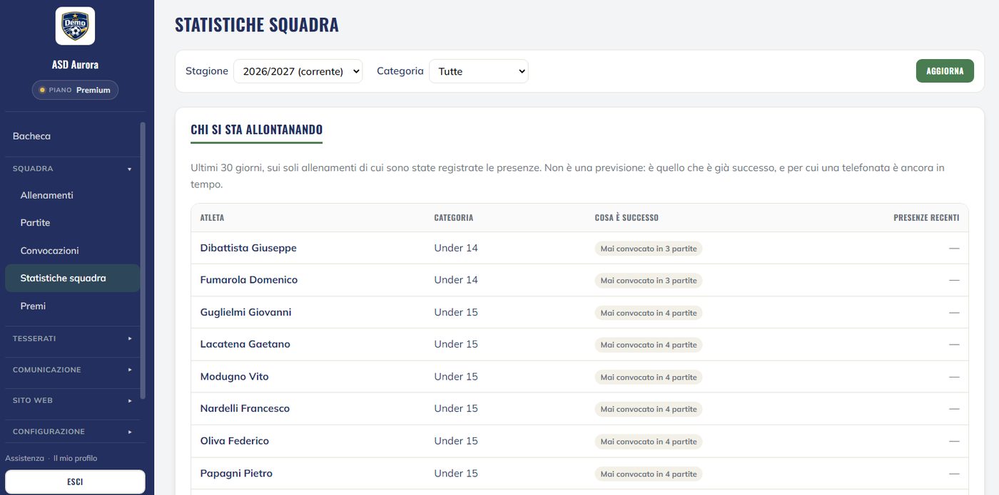Open athlete Nardelli Francesco
The width and height of the screenshot is (999, 495).
point(245,408)
